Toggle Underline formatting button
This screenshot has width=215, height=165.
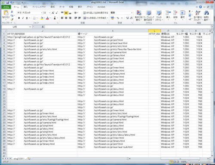pyautogui.click(x=27, y=18)
